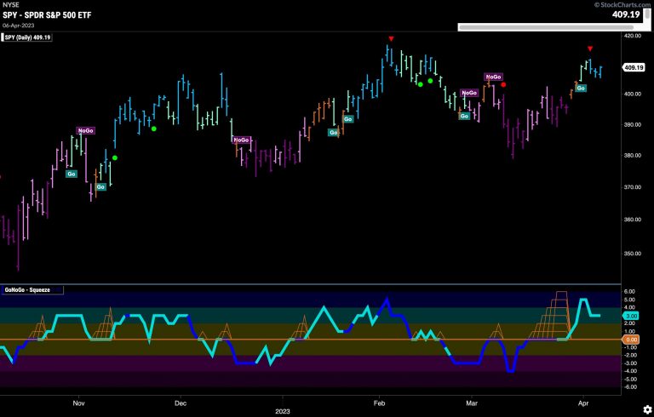This screenshot has width=654, height=417.
Task: Click the orange 0.00 zero-line tag
Action: 632,340
